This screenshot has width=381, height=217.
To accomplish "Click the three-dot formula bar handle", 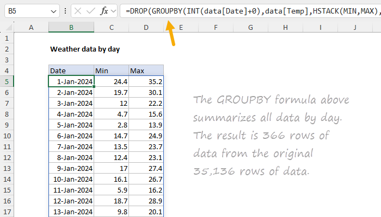I will coord(65,11).
